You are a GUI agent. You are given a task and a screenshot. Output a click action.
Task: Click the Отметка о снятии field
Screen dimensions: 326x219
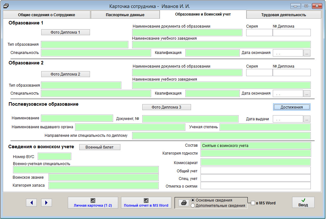256,186
